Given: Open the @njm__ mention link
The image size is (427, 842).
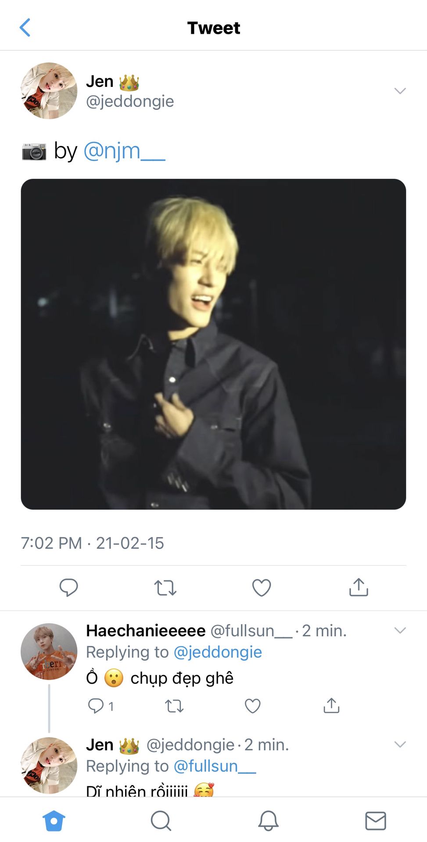Looking at the screenshot, I should 124,151.
